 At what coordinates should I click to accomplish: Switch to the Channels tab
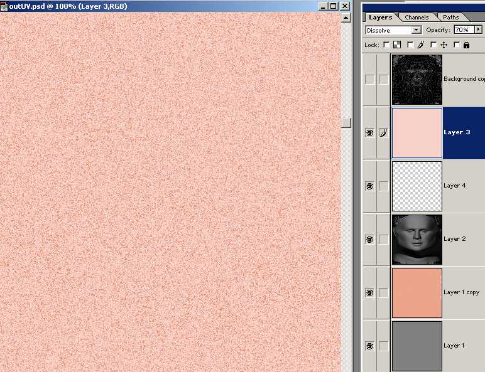click(x=417, y=18)
